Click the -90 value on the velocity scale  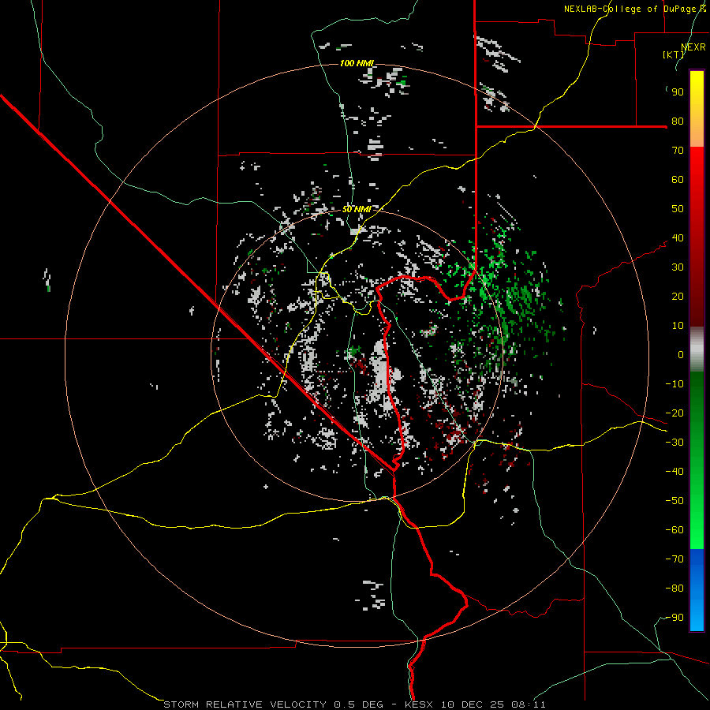[x=674, y=618]
